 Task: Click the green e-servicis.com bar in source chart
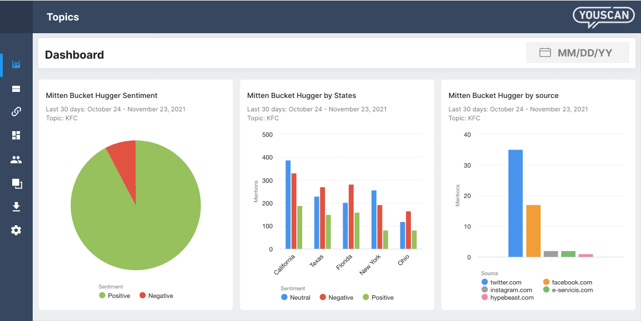tap(568, 254)
